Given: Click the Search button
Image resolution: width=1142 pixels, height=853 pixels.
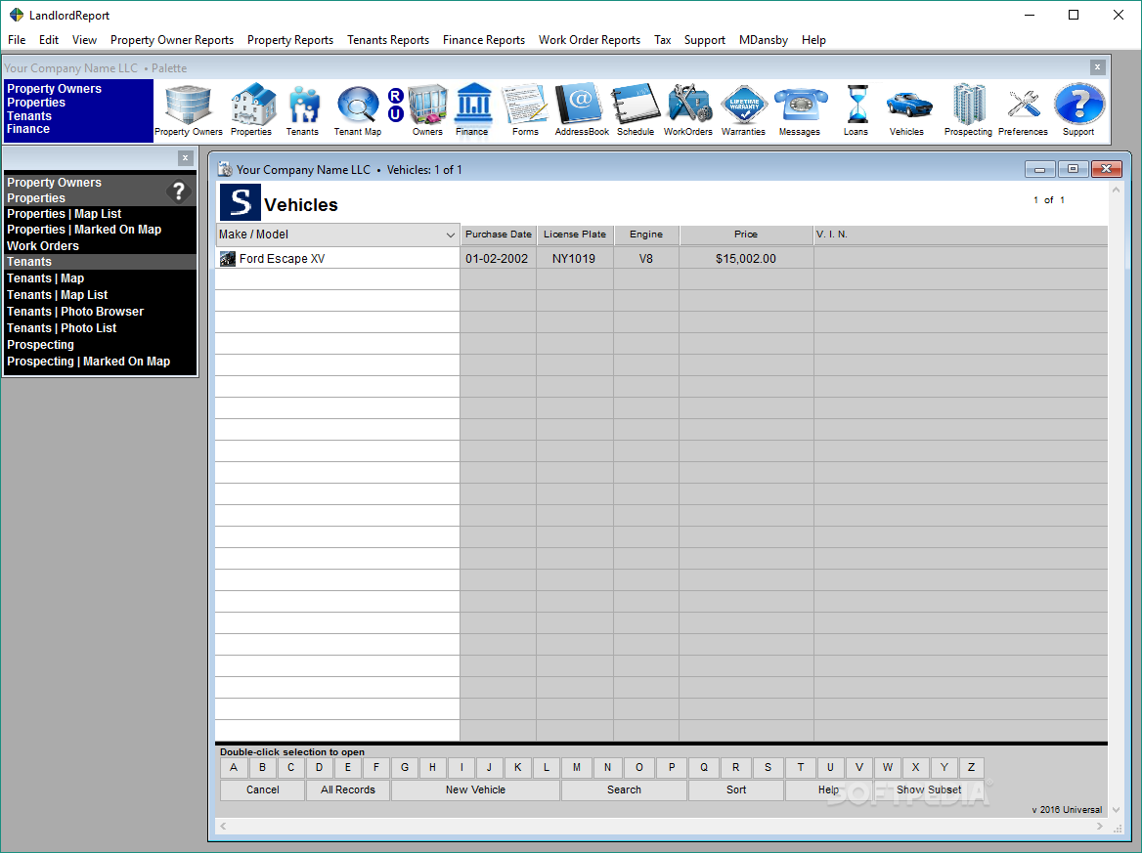Looking at the screenshot, I should pos(624,789).
